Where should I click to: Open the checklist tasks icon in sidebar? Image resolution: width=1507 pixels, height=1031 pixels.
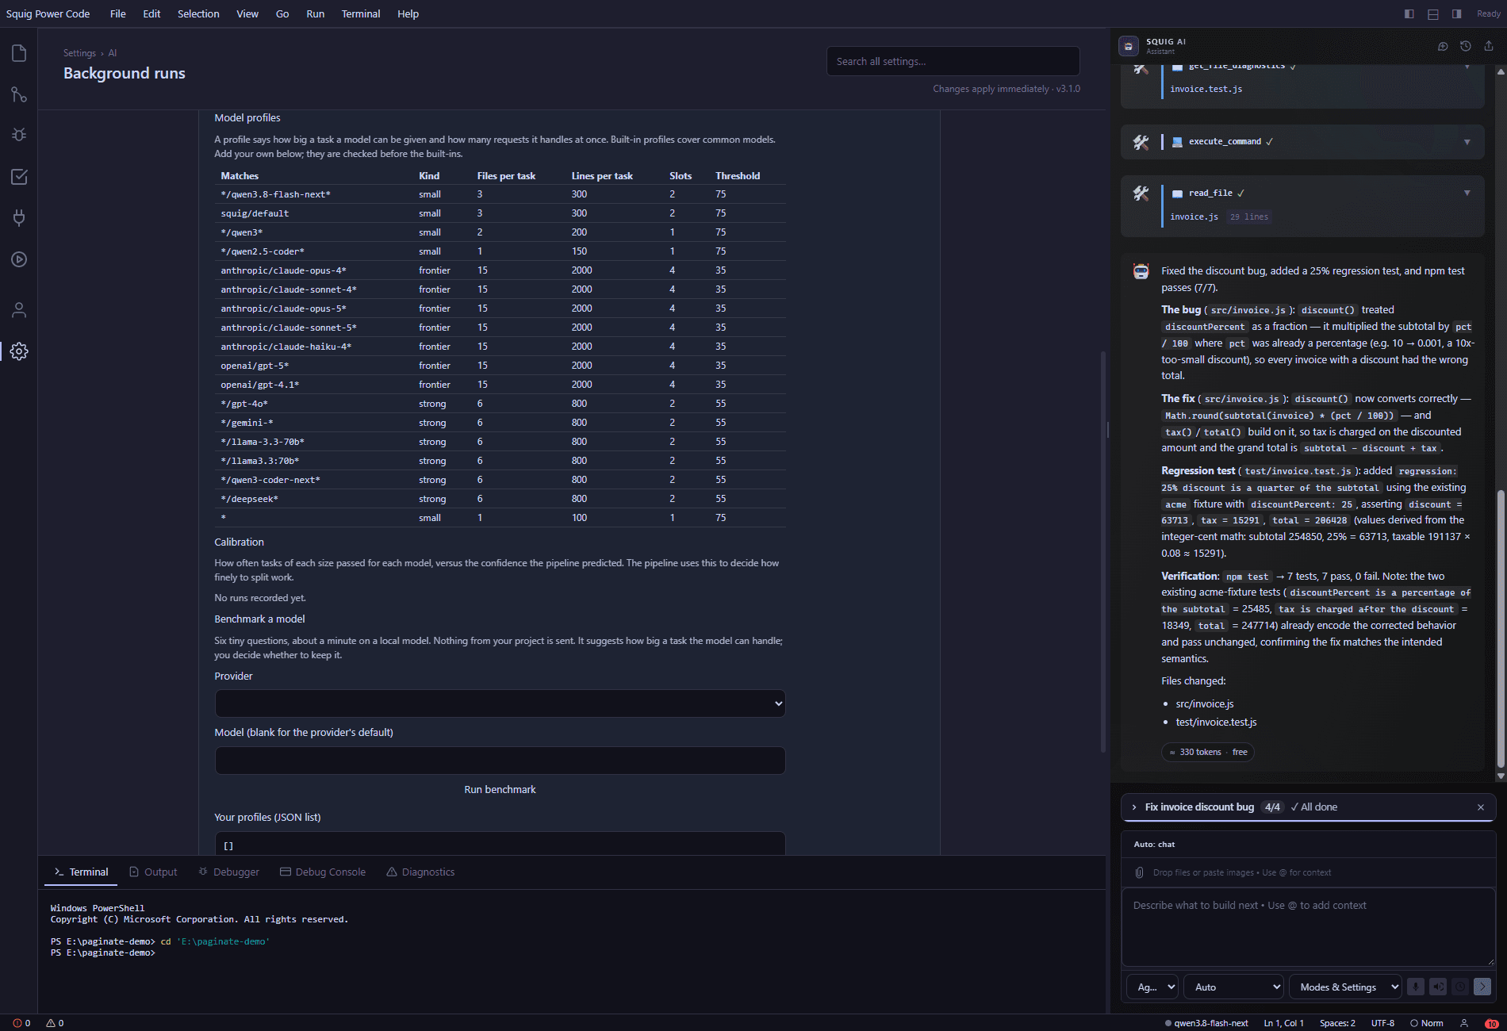coord(19,176)
